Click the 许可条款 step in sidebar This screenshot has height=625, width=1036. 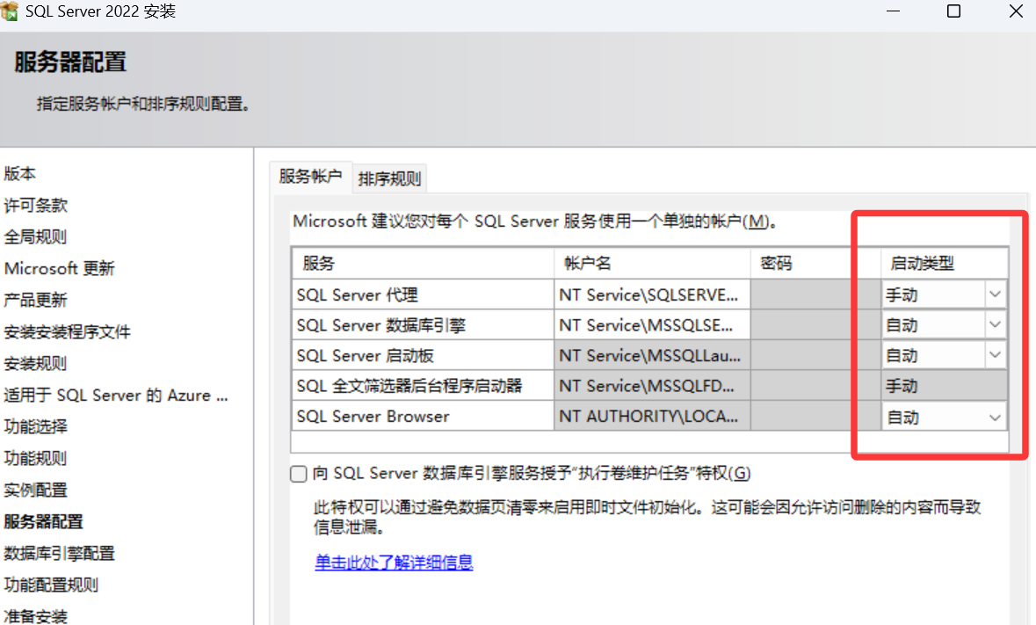pyautogui.click(x=36, y=206)
